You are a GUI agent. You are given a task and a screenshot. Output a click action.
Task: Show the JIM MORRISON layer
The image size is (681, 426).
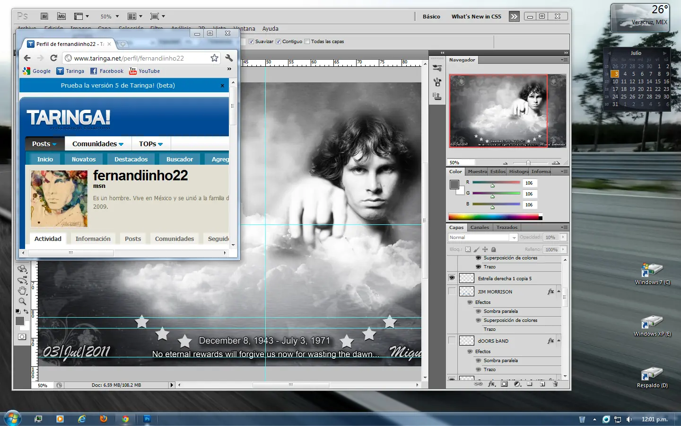click(x=452, y=292)
